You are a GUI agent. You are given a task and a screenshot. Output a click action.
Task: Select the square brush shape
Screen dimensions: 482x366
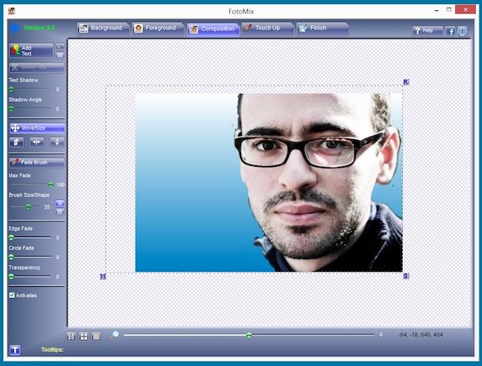pos(60,212)
